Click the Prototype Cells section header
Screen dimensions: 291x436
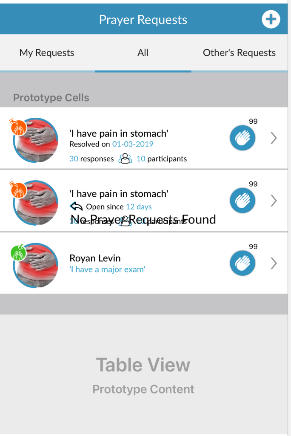pos(51,98)
